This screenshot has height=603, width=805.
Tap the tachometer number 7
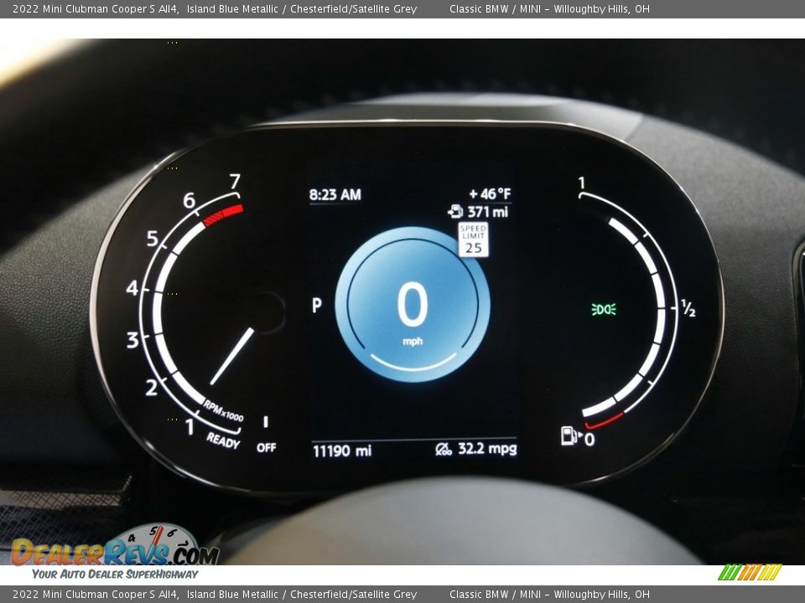click(x=235, y=181)
